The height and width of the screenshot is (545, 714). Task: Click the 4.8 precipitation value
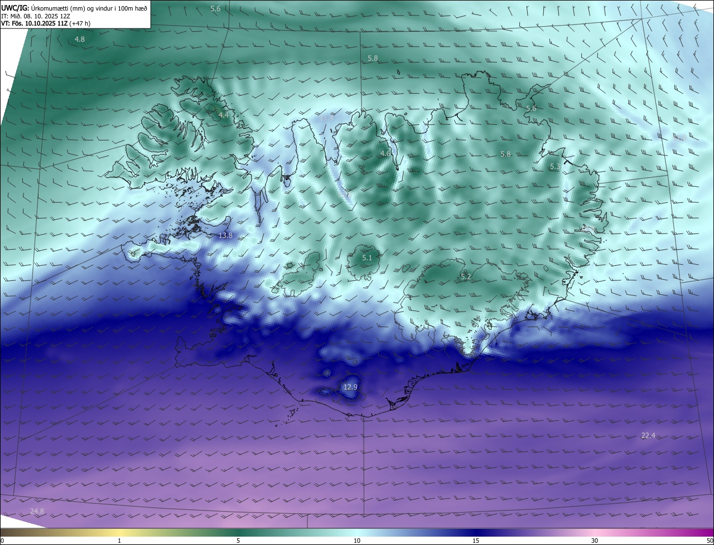point(80,39)
